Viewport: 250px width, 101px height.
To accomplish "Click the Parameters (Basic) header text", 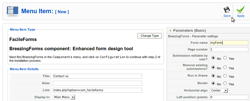I will (190, 31).
